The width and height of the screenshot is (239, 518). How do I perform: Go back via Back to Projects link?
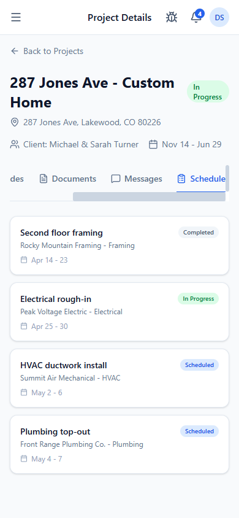click(47, 51)
